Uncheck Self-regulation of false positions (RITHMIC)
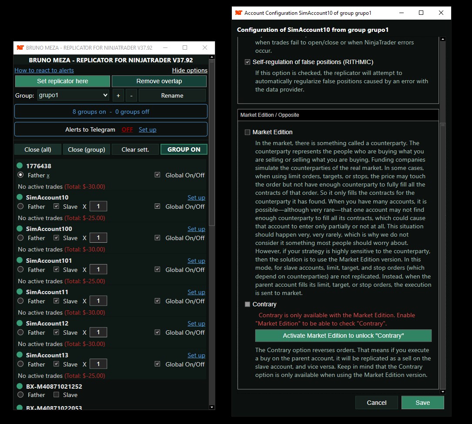Viewport: 472px width, 424px height. 248,62
